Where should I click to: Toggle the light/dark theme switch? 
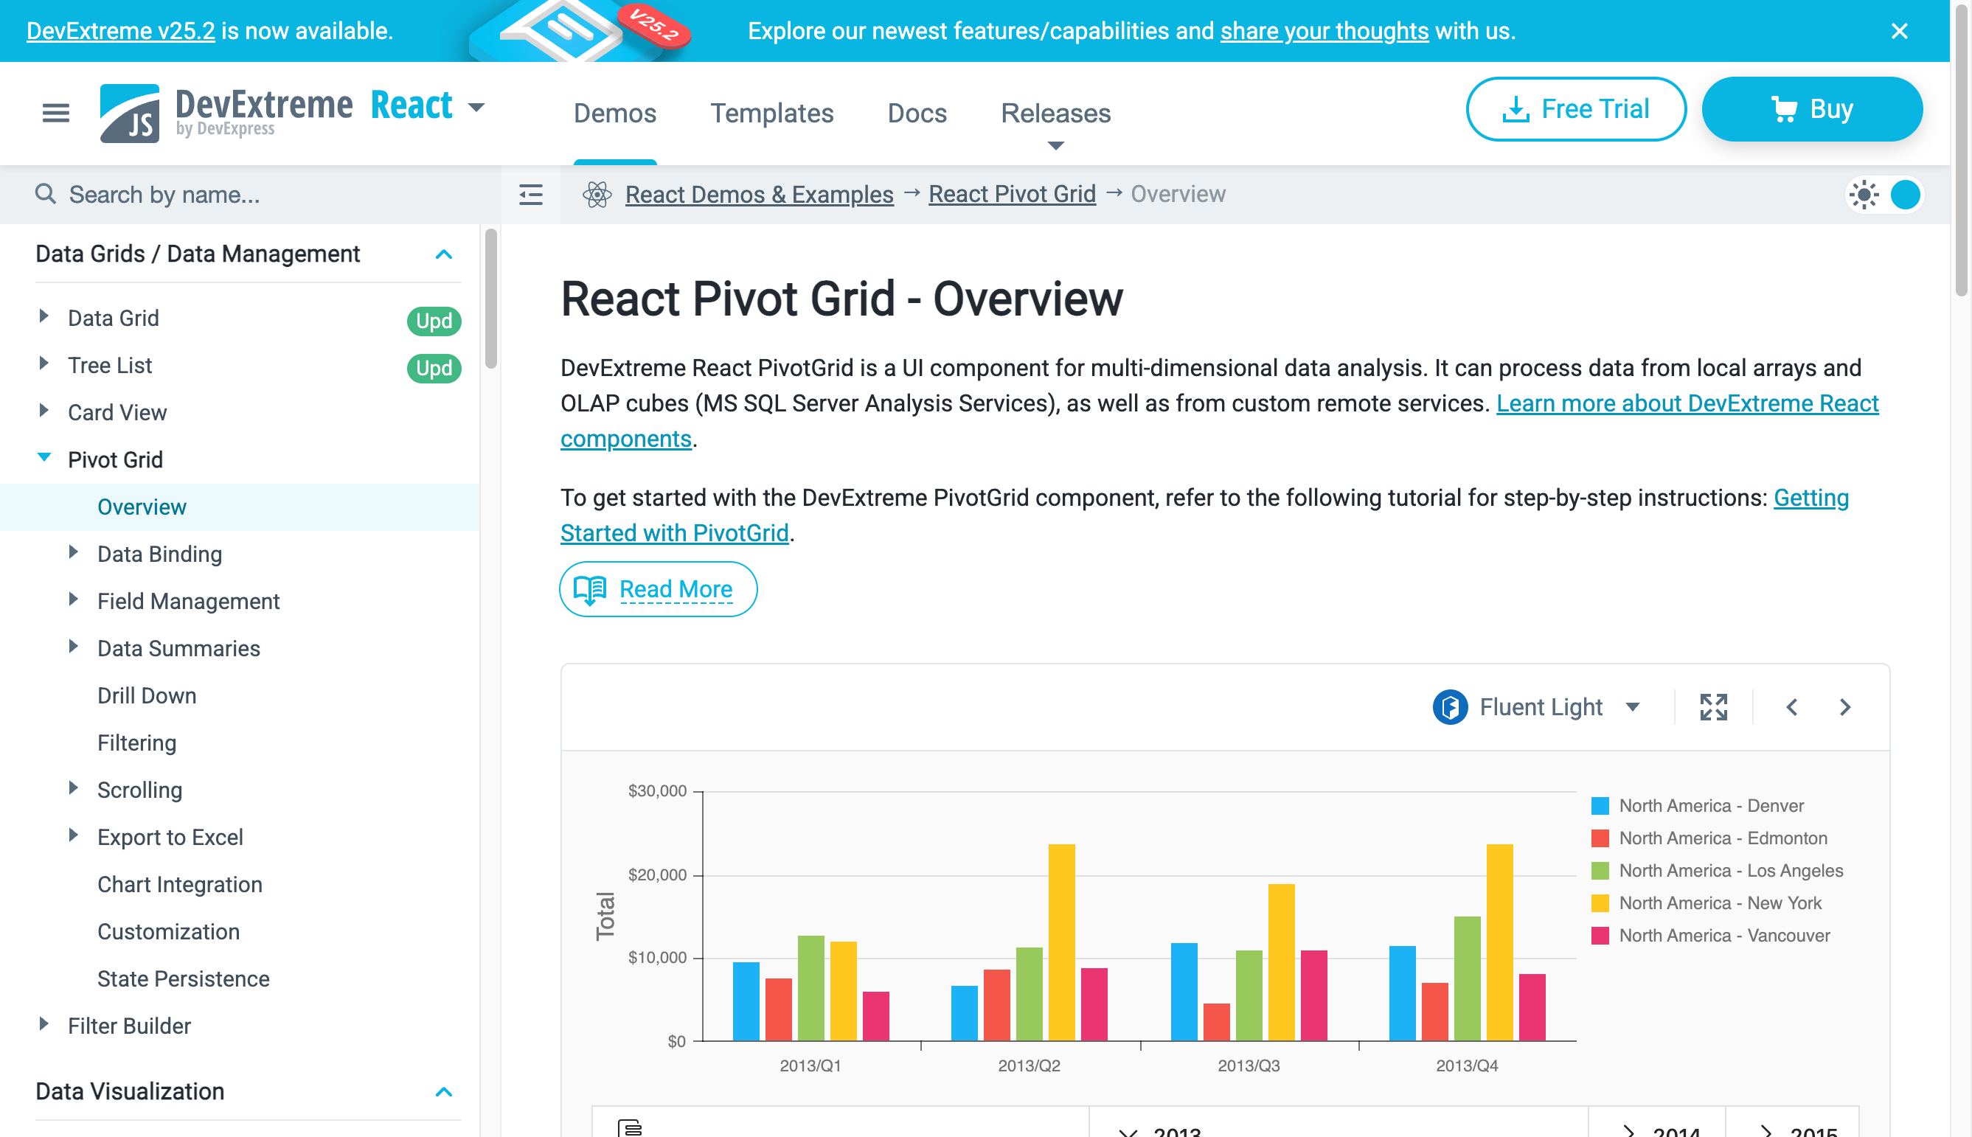click(x=1885, y=195)
